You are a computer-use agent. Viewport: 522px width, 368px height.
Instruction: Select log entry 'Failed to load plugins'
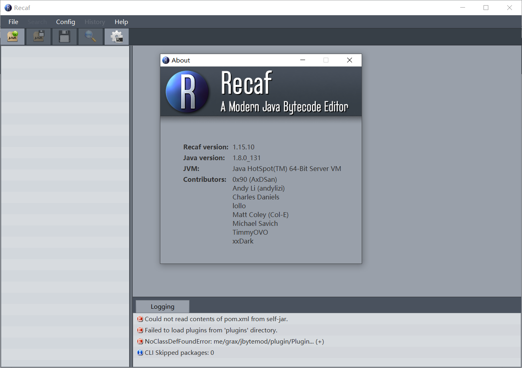(327, 330)
